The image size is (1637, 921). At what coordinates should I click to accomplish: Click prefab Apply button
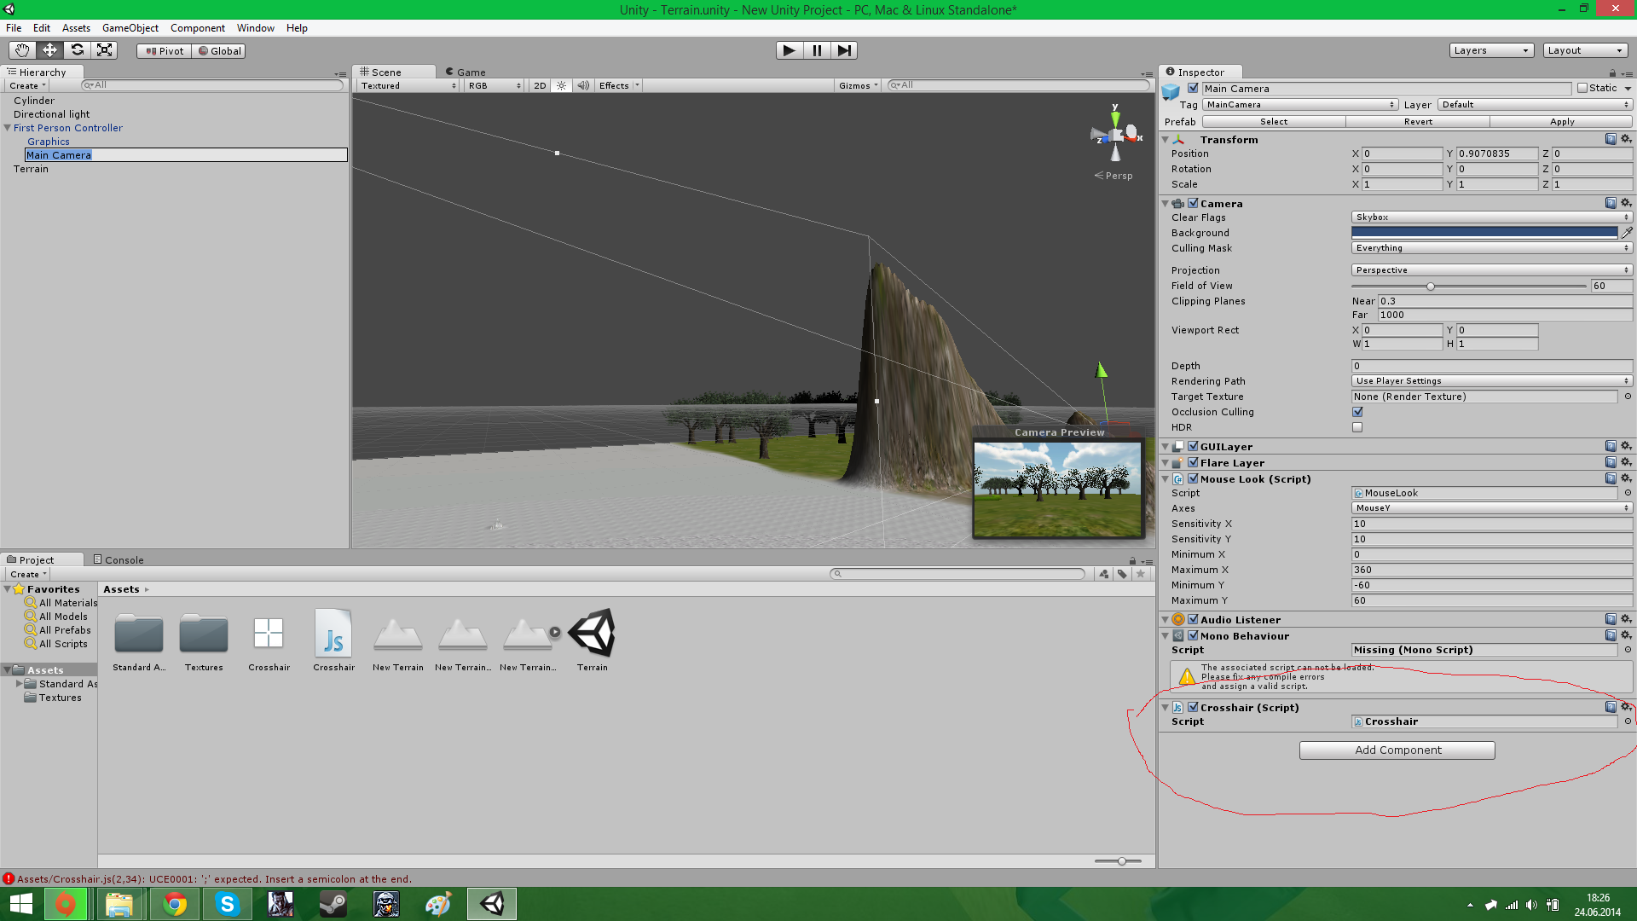tap(1562, 121)
